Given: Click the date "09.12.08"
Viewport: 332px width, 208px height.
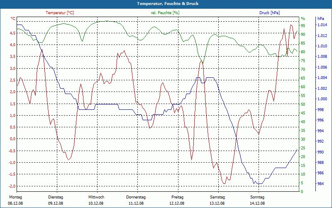Looking at the screenshot, I should pos(56,203).
